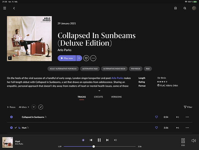Open the volume control
199x150 pixels.
(x=194, y=141)
